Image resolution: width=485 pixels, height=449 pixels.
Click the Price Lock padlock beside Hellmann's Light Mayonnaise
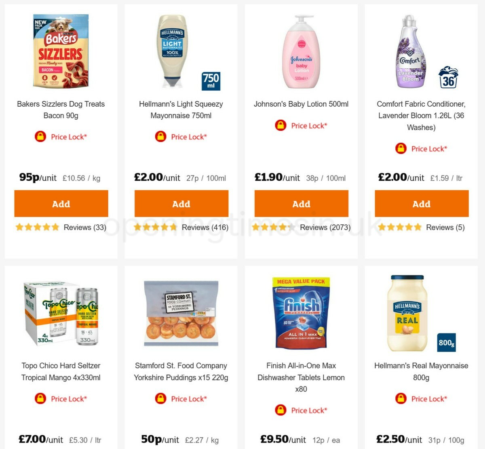coord(160,137)
